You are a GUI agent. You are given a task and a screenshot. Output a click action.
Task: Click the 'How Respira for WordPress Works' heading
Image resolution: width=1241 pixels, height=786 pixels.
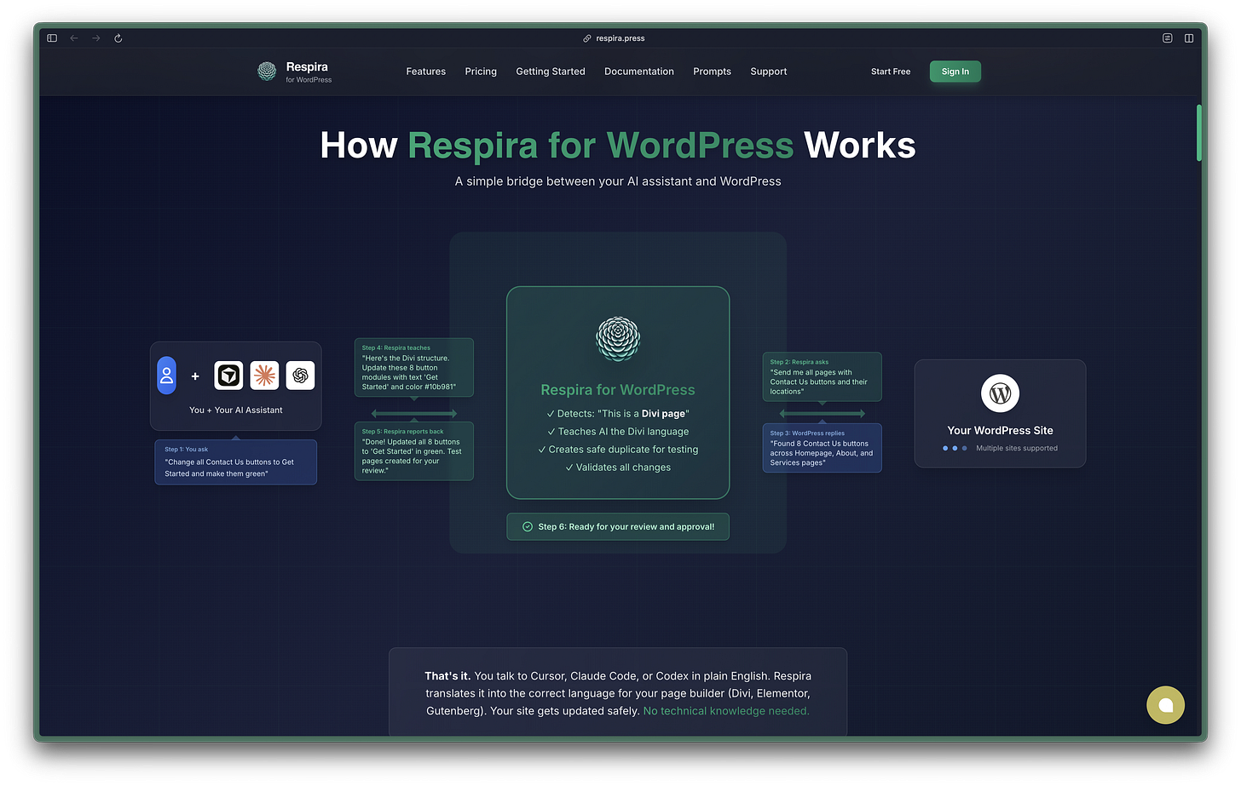[618, 146]
